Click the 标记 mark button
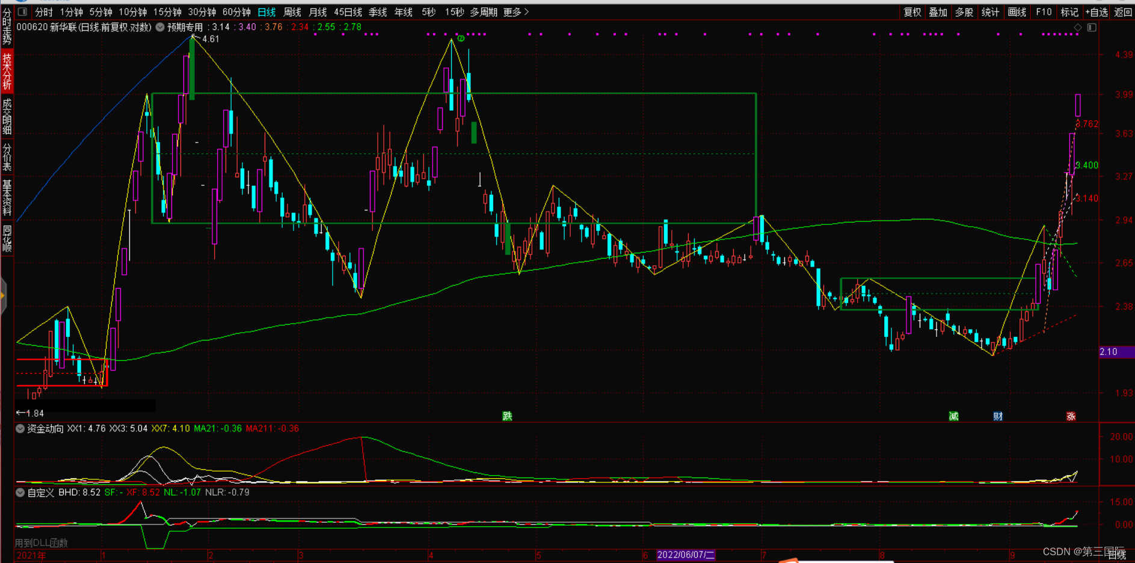The height and width of the screenshot is (563, 1135). (1069, 11)
